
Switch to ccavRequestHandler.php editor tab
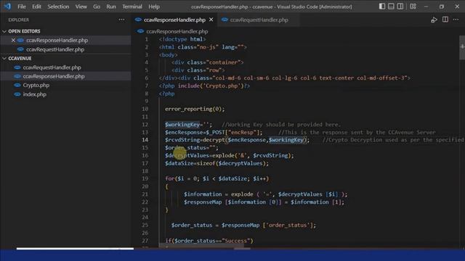pos(259,20)
